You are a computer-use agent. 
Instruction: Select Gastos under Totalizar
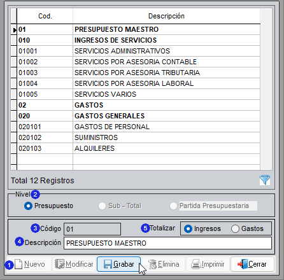pos(235,229)
